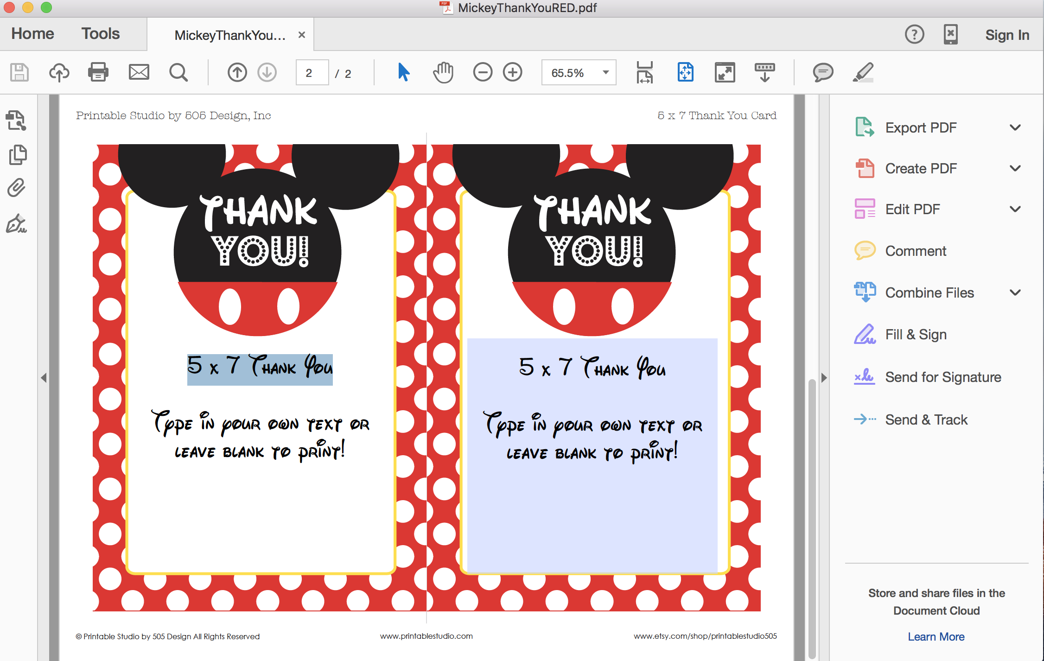Open the Comment tool from right panel
Viewport: 1044px width, 661px height.
coord(915,250)
